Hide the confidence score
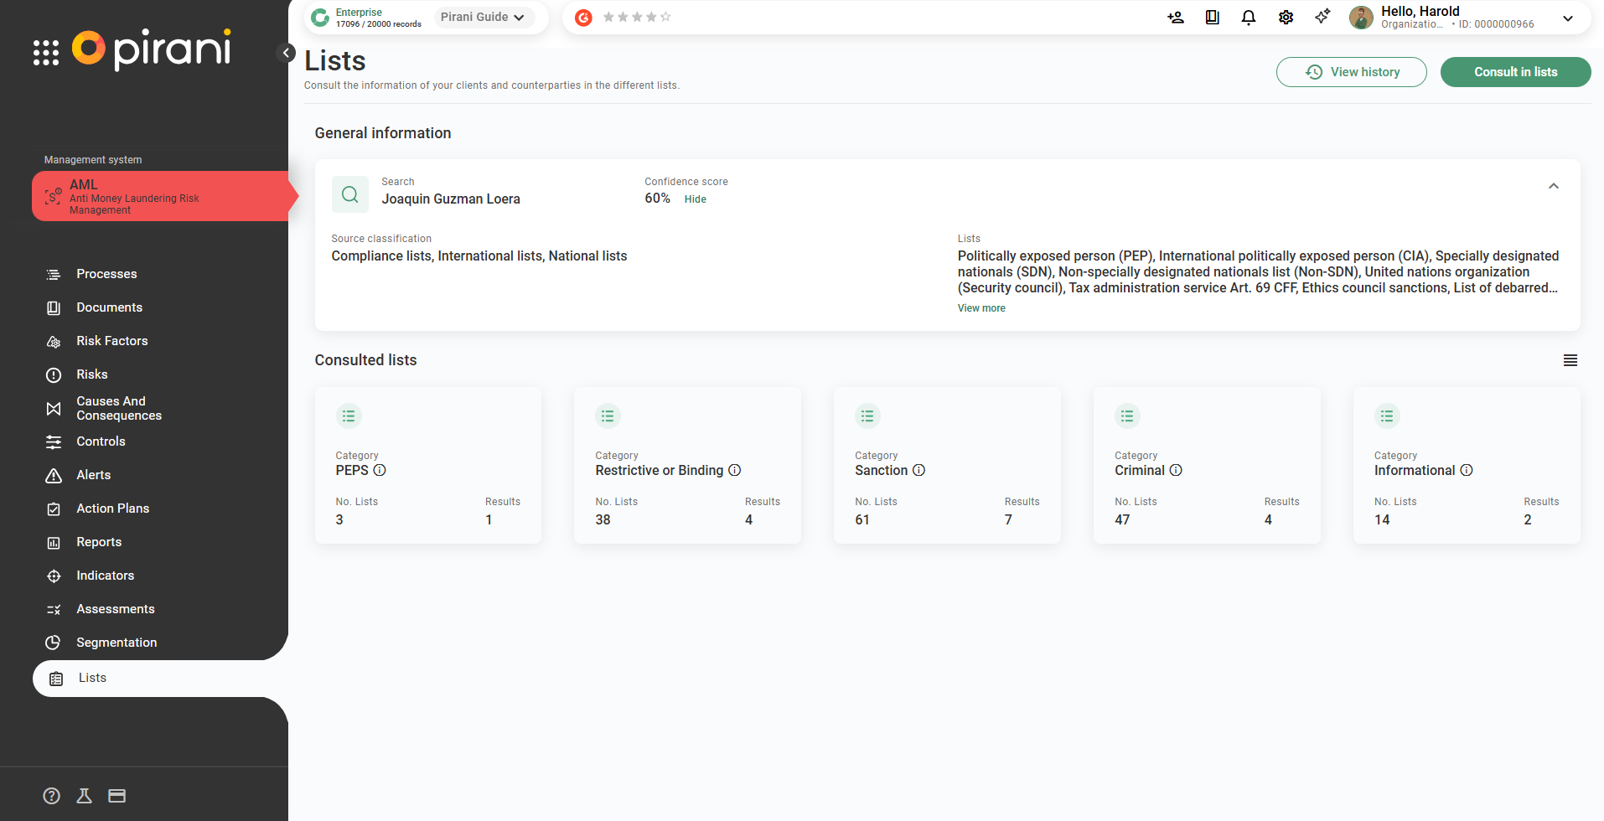The height and width of the screenshot is (821, 1604). pyautogui.click(x=695, y=199)
